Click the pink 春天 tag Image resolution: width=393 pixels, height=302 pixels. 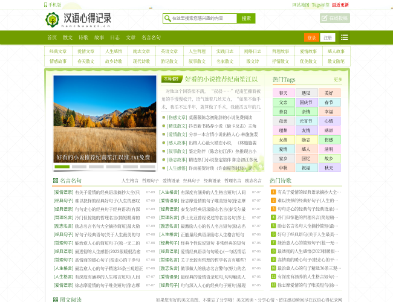[284, 93]
